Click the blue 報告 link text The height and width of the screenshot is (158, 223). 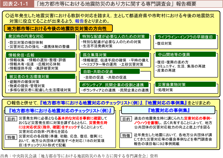click(79, 21)
